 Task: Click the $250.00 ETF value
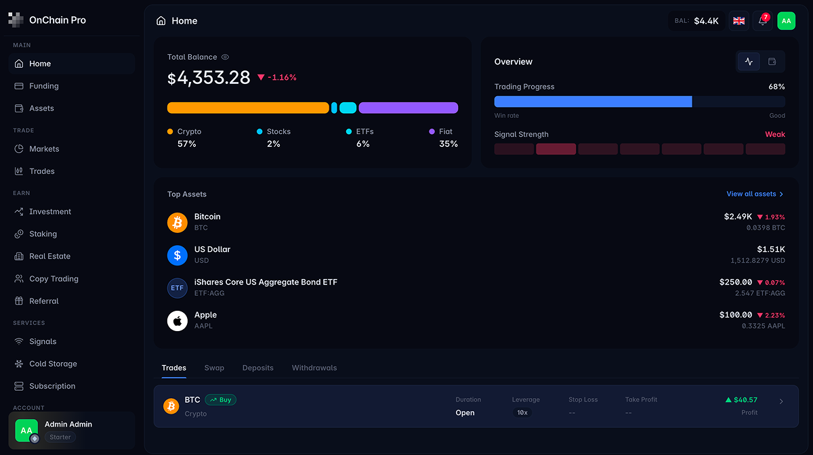pos(736,282)
